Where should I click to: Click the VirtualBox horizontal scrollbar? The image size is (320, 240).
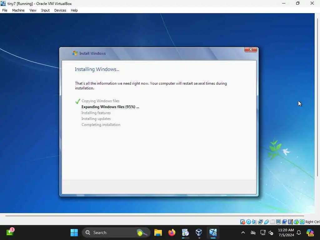[x=154, y=216]
